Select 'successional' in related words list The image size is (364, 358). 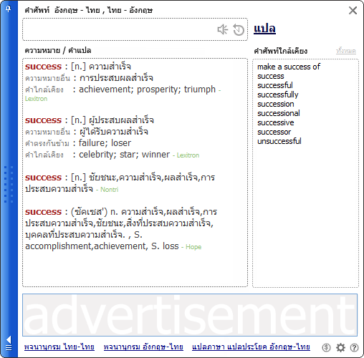(x=279, y=113)
